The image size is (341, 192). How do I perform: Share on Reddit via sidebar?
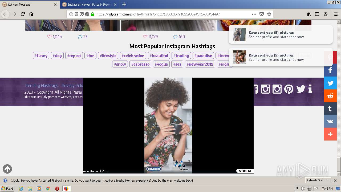click(330, 96)
